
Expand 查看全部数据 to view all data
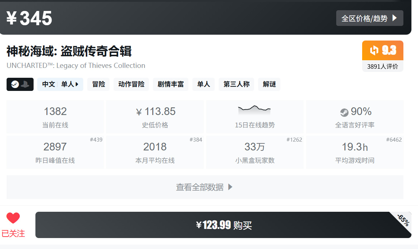tap(205, 187)
